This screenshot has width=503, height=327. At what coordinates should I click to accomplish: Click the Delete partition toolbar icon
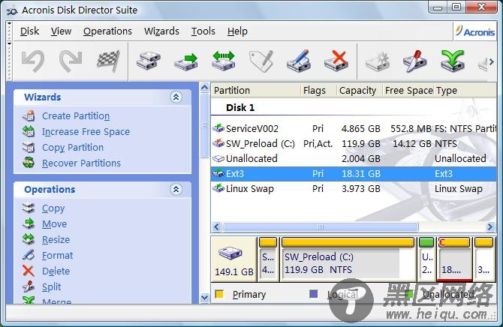click(x=336, y=61)
